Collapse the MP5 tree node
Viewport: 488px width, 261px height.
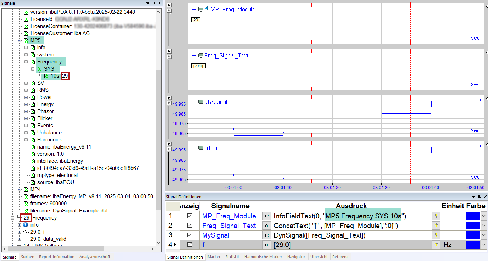(x=19, y=40)
